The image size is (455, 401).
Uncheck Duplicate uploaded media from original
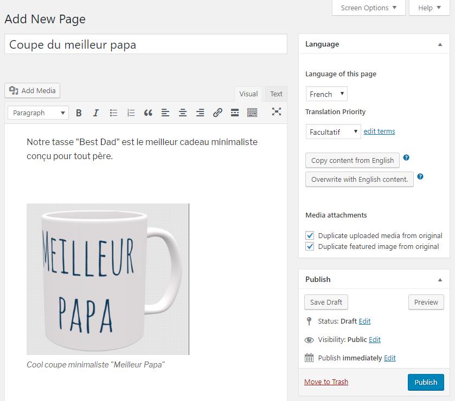click(x=310, y=235)
